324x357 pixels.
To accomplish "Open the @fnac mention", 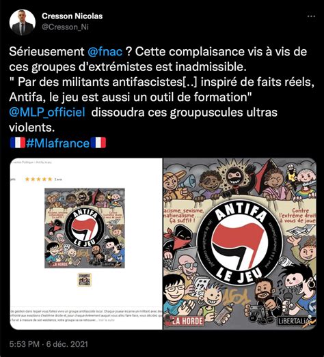I will tap(105, 52).
